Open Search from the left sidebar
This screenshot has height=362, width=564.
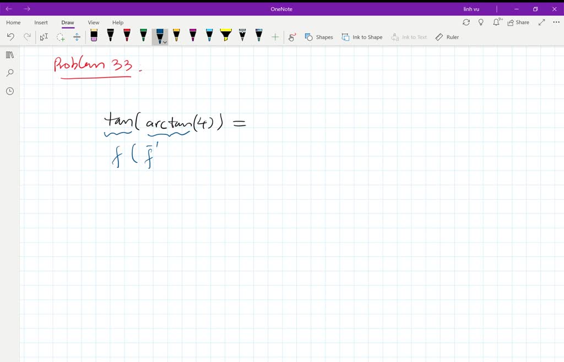coord(9,73)
